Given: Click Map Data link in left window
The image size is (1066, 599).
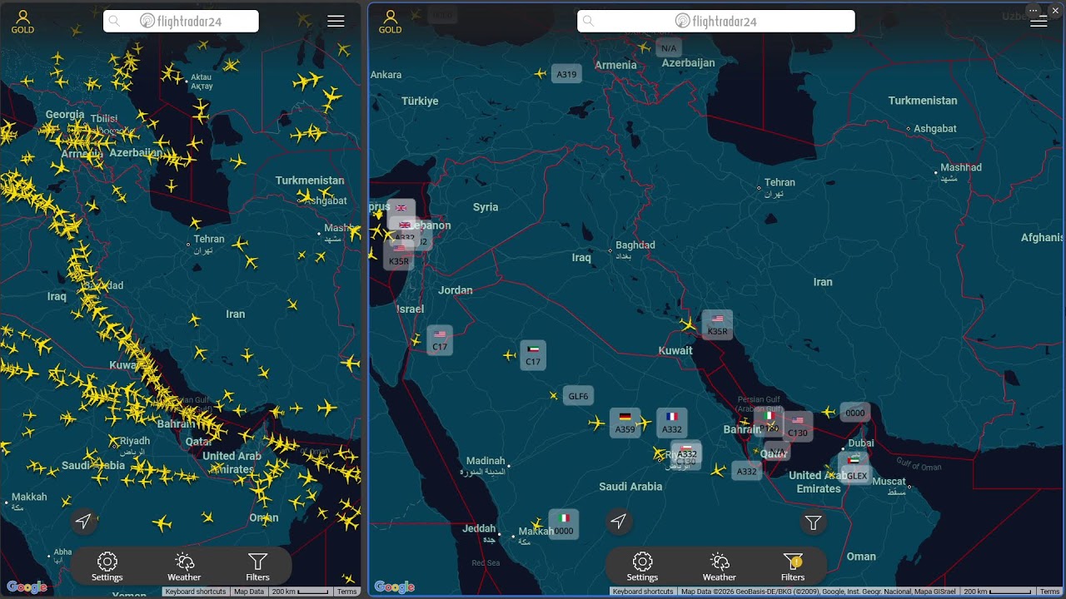Looking at the screenshot, I should point(249,592).
